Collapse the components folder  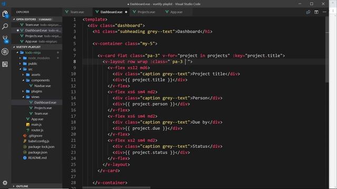coord(41,80)
